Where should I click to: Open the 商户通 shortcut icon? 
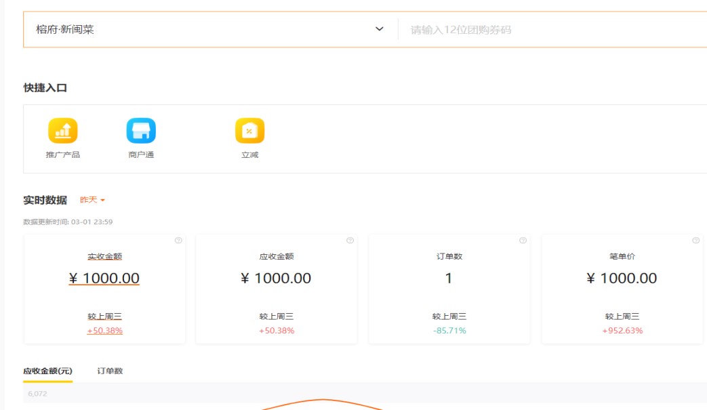pos(141,131)
